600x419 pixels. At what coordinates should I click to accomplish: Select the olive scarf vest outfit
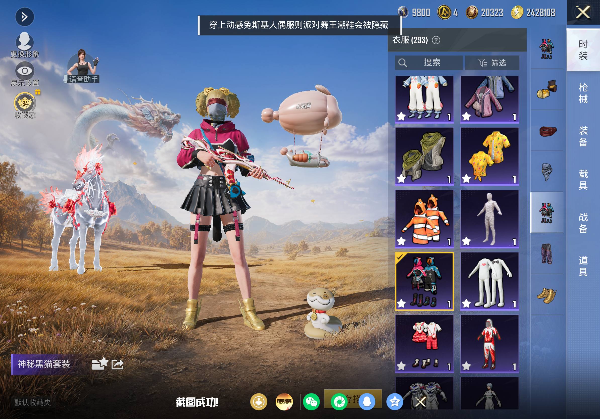coord(424,156)
